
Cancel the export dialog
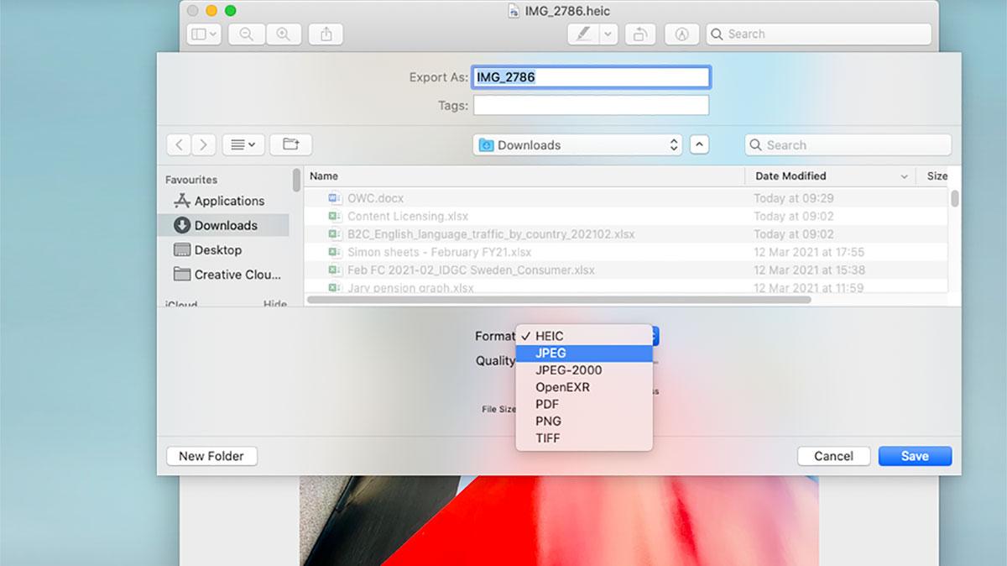point(833,456)
